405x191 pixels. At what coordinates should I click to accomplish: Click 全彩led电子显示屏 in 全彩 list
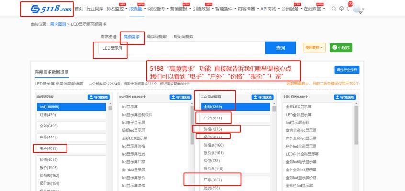[301, 162]
